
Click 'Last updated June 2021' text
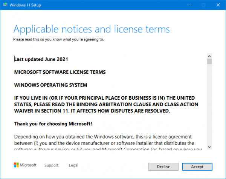(41, 59)
